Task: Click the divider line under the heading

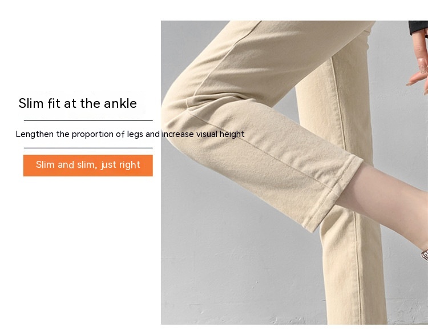Action: point(88,120)
